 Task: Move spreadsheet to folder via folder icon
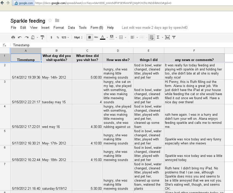pyautogui.click(x=57, y=21)
